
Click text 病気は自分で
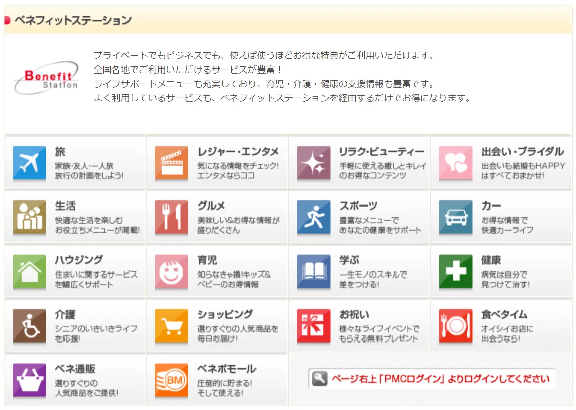(x=504, y=275)
